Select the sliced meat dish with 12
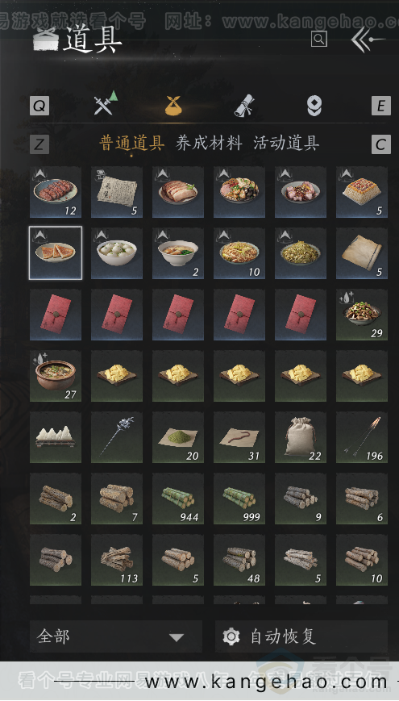Image resolution: width=399 pixels, height=701 pixels. 56,192
